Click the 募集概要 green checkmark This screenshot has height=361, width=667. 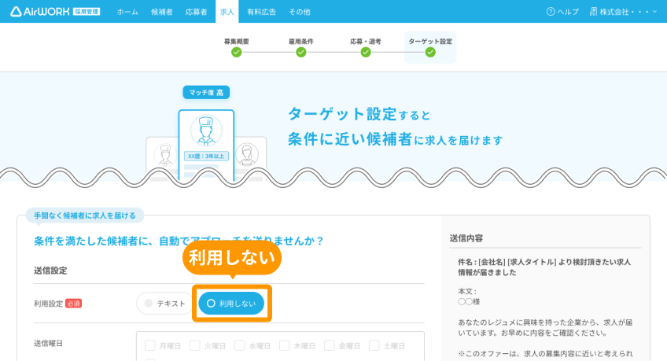pyautogui.click(x=237, y=52)
